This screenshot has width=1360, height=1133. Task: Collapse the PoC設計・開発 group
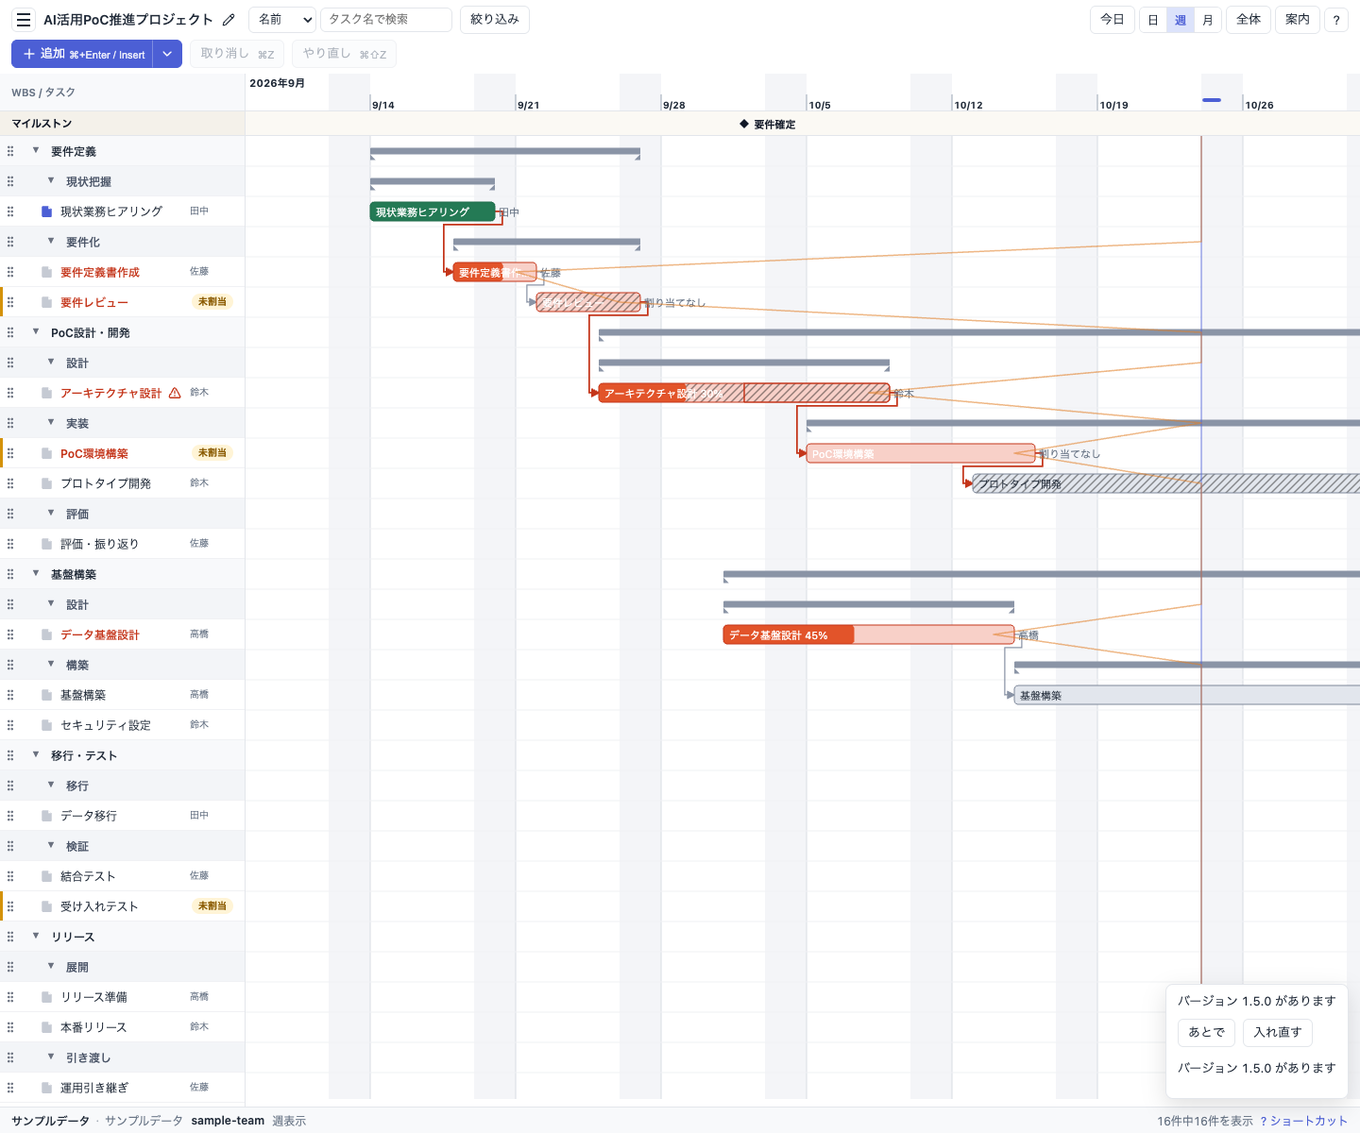pos(36,332)
